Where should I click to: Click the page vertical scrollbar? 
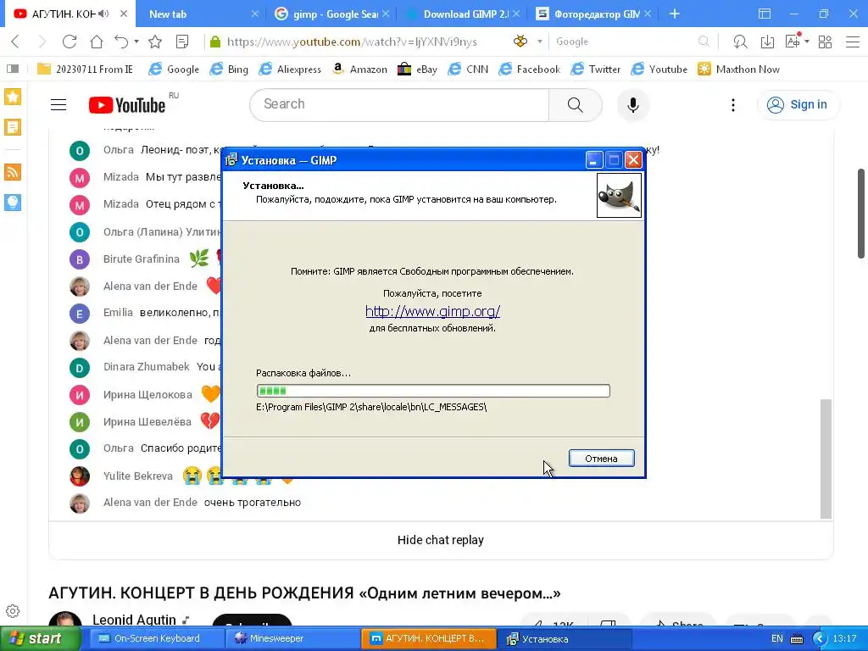(861, 213)
